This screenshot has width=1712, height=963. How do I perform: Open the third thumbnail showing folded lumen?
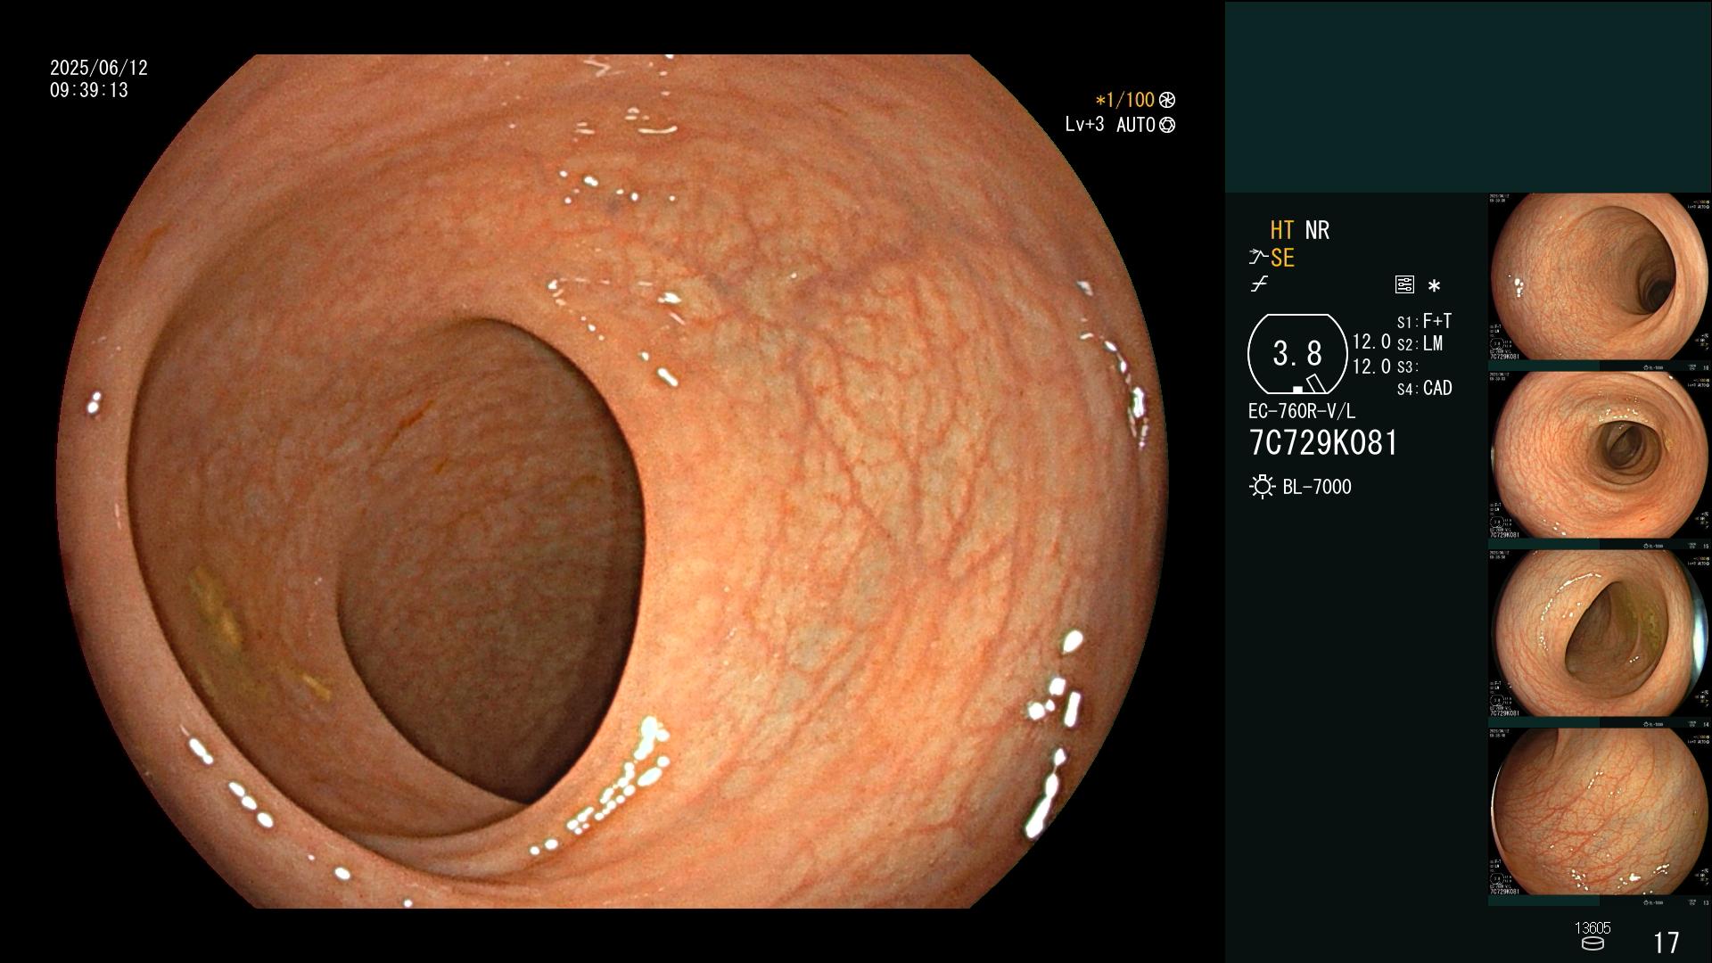(1600, 634)
